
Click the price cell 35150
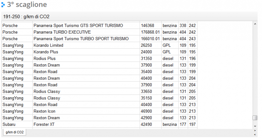(151, 98)
